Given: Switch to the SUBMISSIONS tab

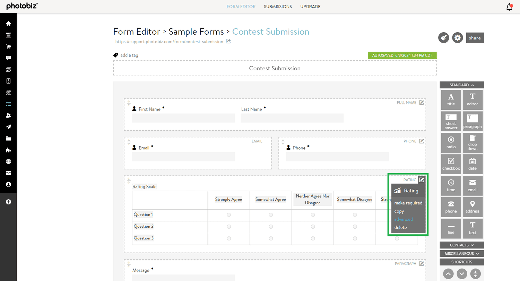Looking at the screenshot, I should pos(278,6).
